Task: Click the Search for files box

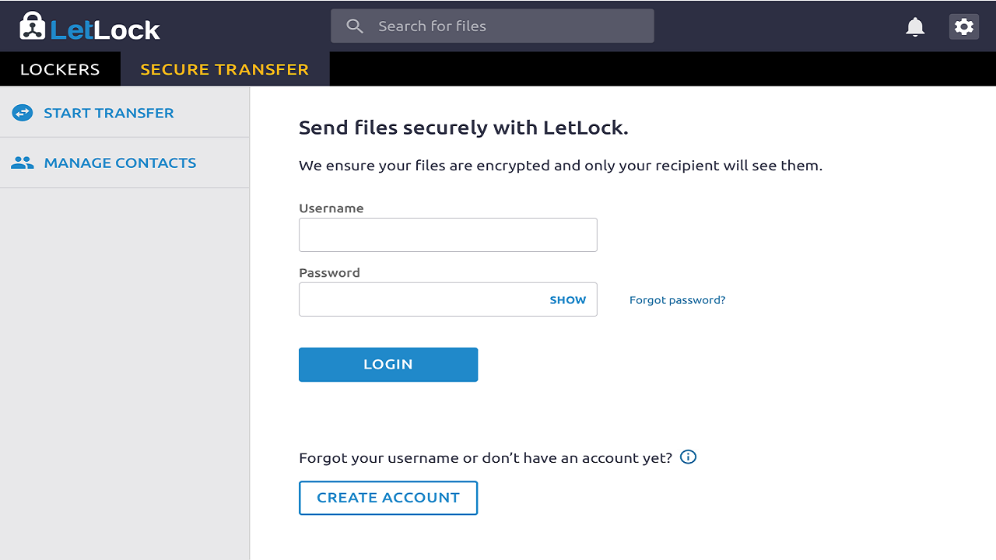Action: [x=493, y=26]
